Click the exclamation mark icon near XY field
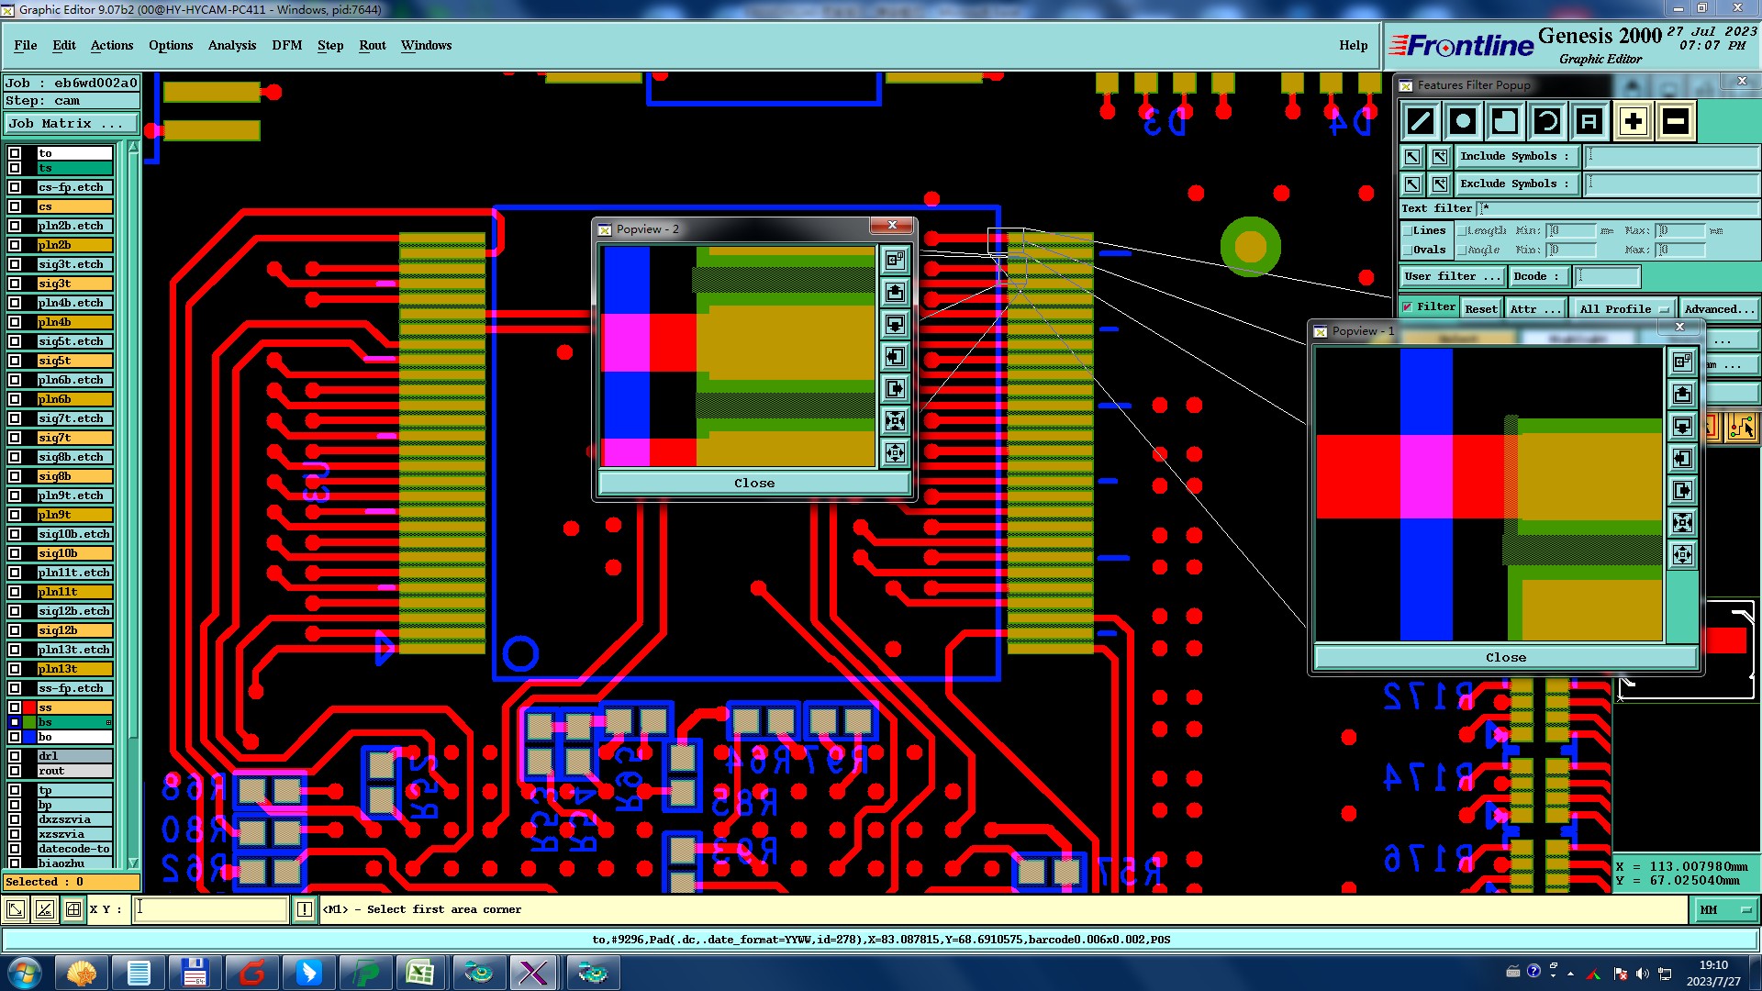 305,910
